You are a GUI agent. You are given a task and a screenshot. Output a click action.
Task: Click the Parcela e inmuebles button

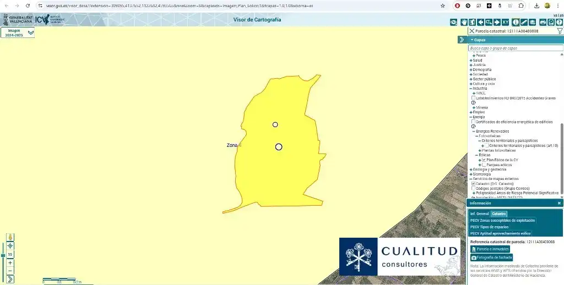pyautogui.click(x=490, y=249)
